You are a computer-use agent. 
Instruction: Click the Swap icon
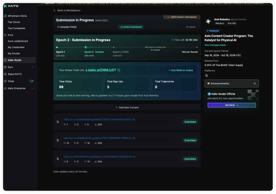[x=5, y=81]
